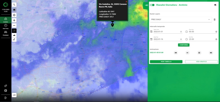Open the map layers stack tool
The image size is (220, 102).
(x=14, y=10)
